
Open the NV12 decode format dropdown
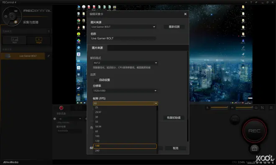click(125, 63)
